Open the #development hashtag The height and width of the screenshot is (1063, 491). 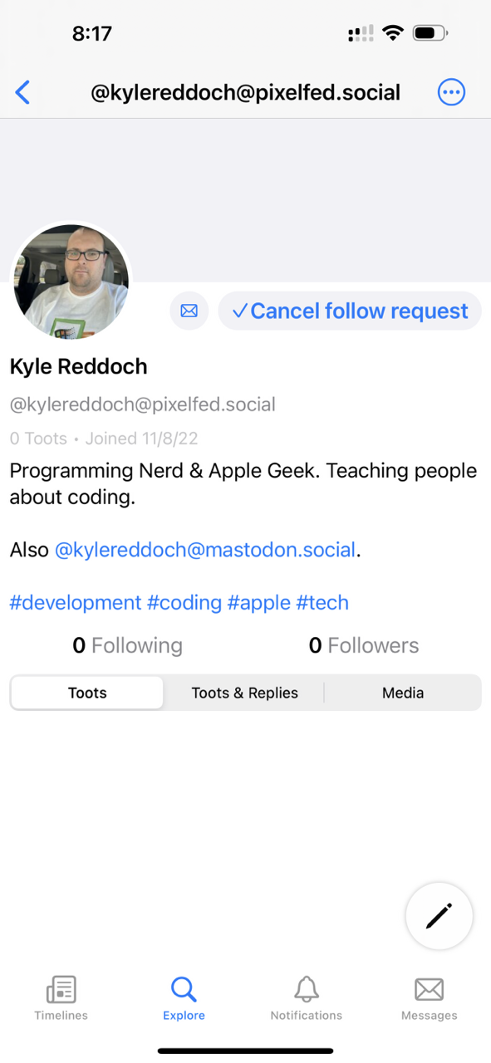tap(76, 602)
